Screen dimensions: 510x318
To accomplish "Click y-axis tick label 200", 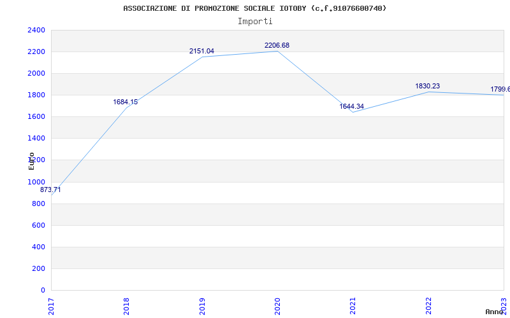I will pos(38,268).
